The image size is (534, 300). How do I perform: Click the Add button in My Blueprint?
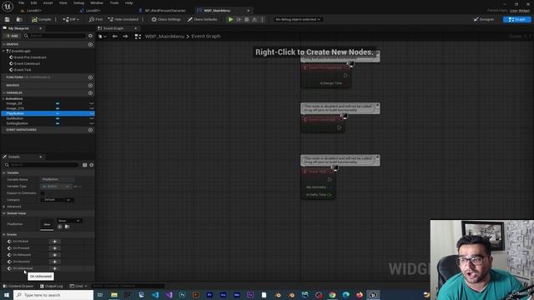click(x=13, y=36)
